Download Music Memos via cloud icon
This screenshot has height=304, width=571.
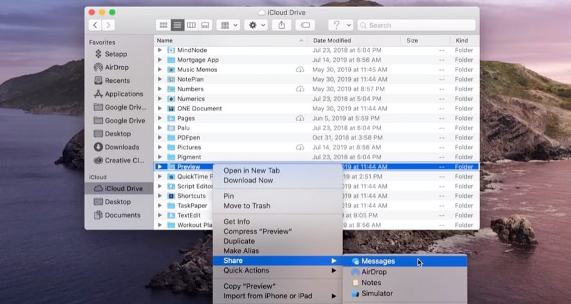[x=300, y=69]
